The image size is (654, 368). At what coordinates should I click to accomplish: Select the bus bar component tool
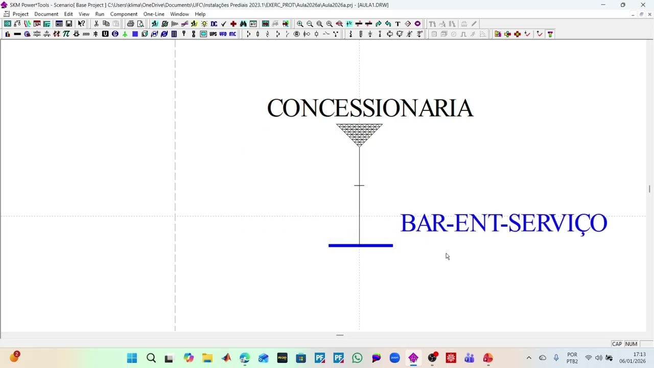coord(17,34)
